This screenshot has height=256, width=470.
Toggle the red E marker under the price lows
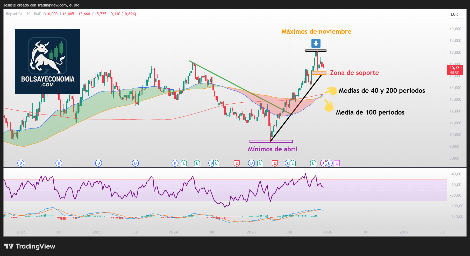[275, 163]
